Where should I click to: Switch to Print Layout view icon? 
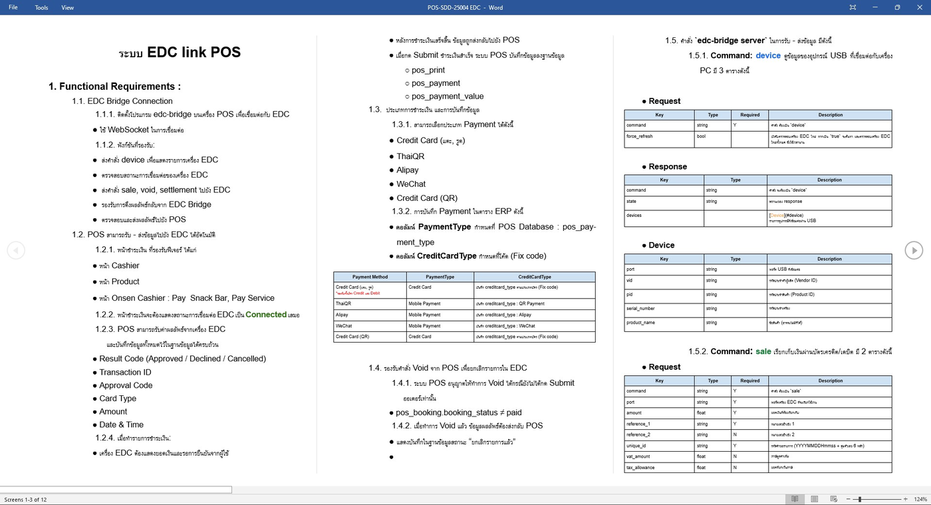814,499
